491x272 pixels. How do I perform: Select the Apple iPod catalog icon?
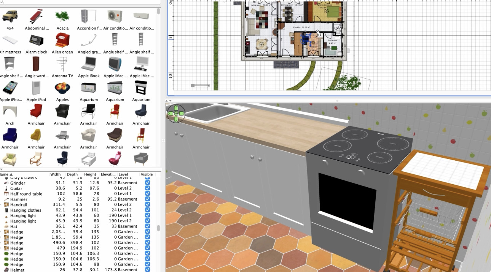(x=37, y=88)
